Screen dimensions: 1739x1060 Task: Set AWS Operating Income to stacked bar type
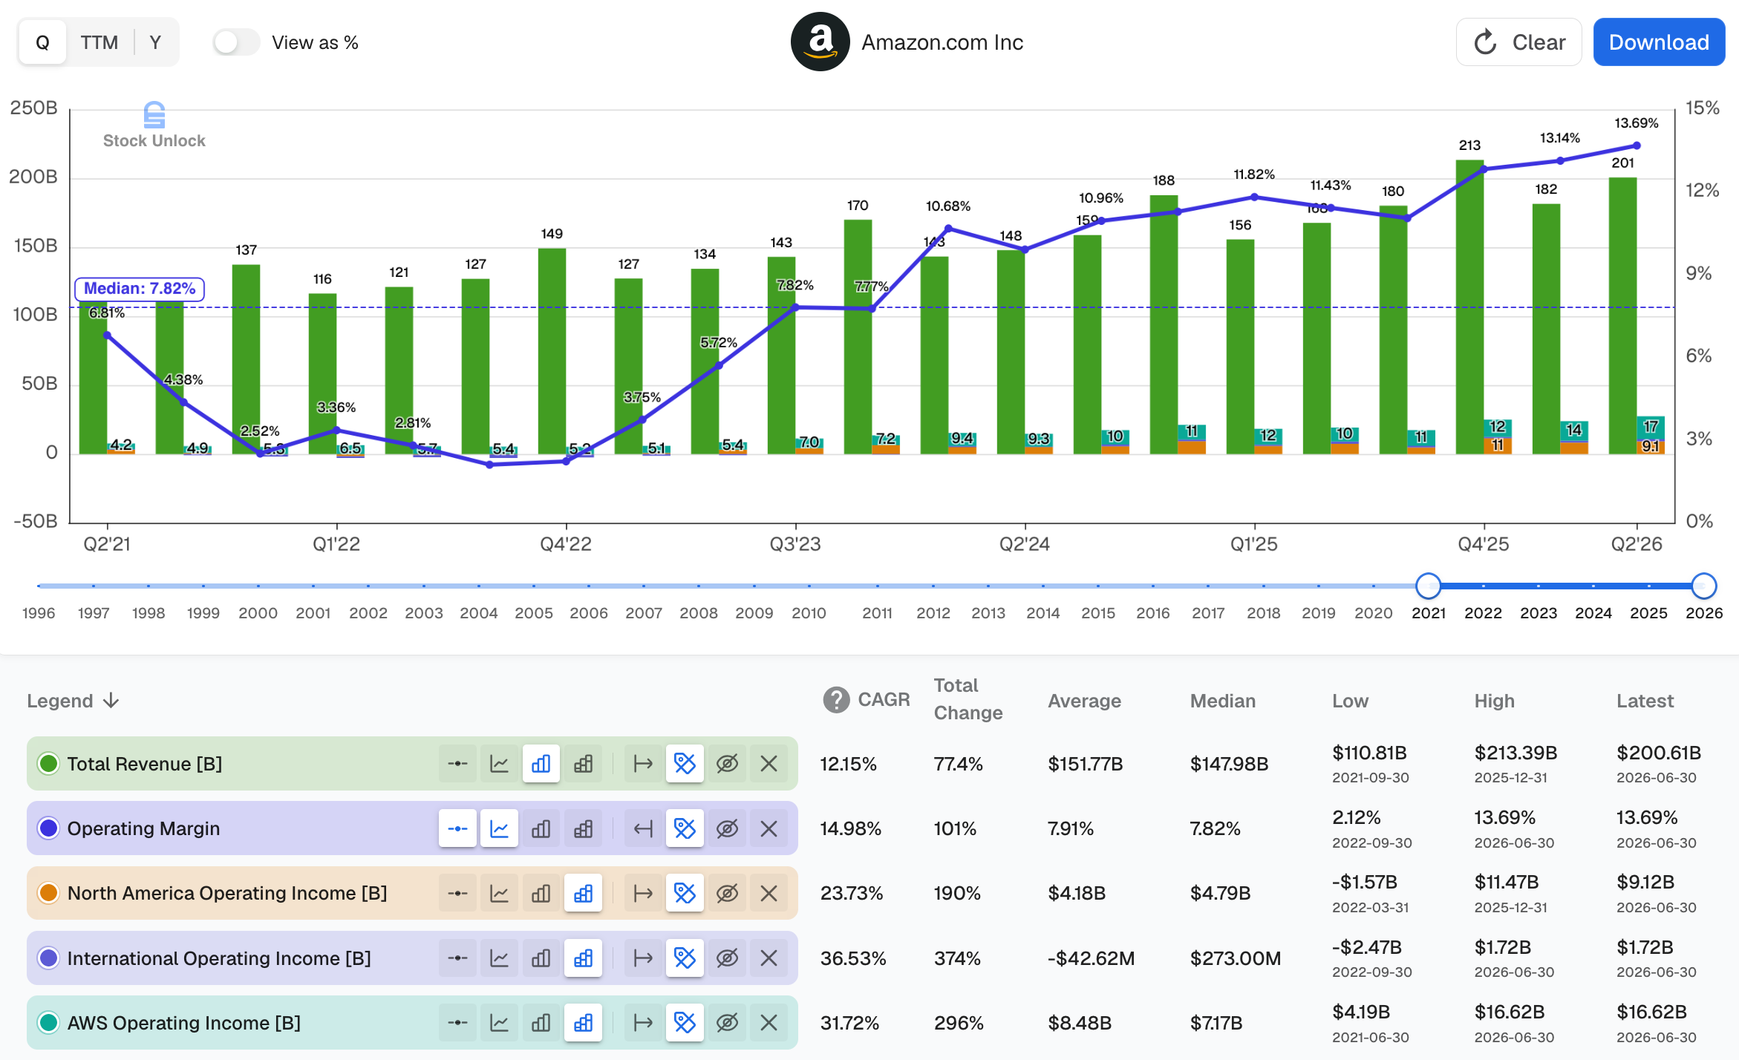pos(584,1023)
